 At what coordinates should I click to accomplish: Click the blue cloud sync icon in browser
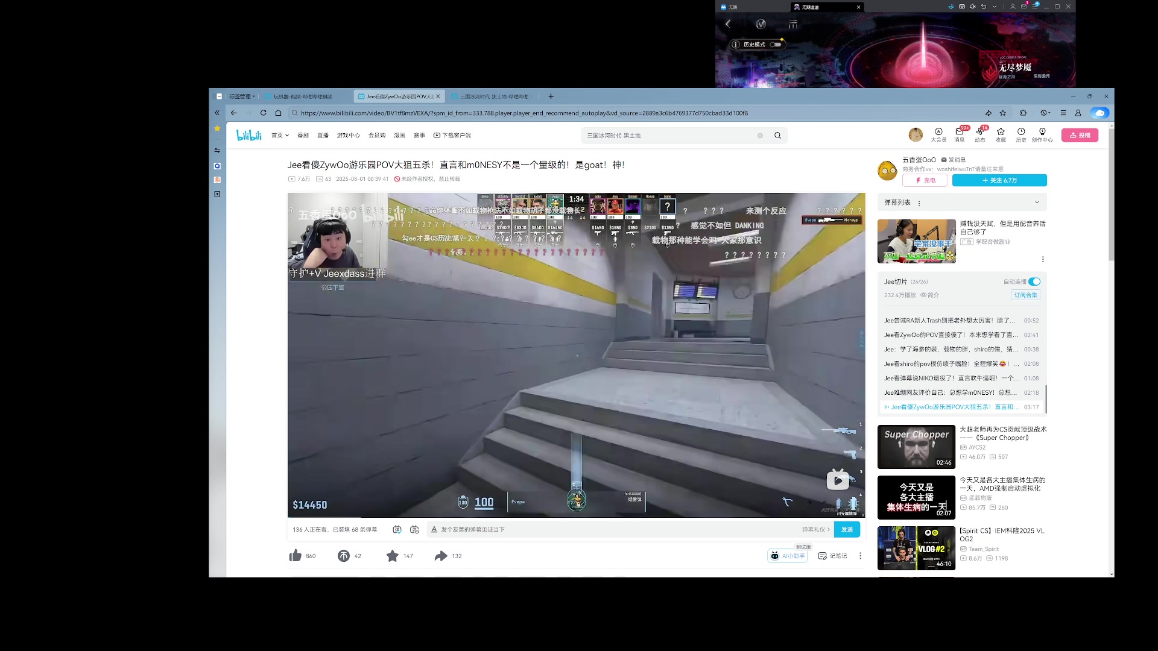click(x=1099, y=113)
